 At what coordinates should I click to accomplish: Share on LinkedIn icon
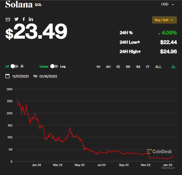[x=31, y=19]
